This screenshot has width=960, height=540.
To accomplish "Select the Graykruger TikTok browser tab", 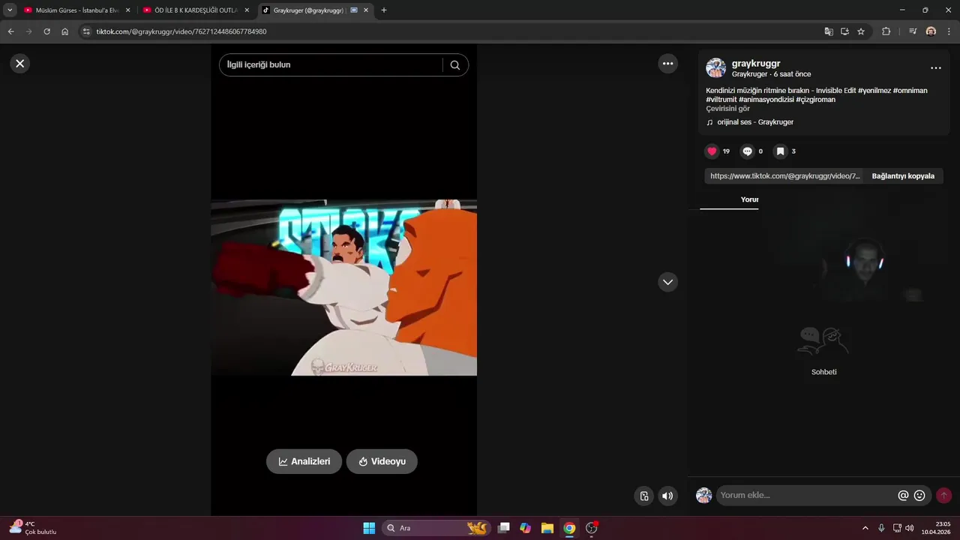I will (x=315, y=10).
